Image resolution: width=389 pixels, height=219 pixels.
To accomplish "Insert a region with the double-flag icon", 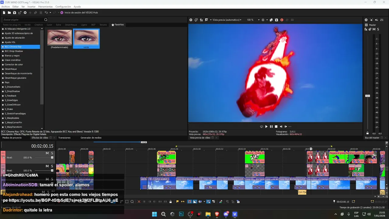I will 183,202.
